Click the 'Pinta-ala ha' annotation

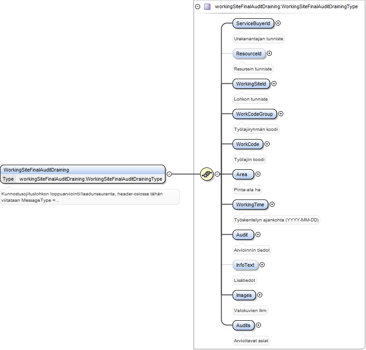tap(247, 190)
